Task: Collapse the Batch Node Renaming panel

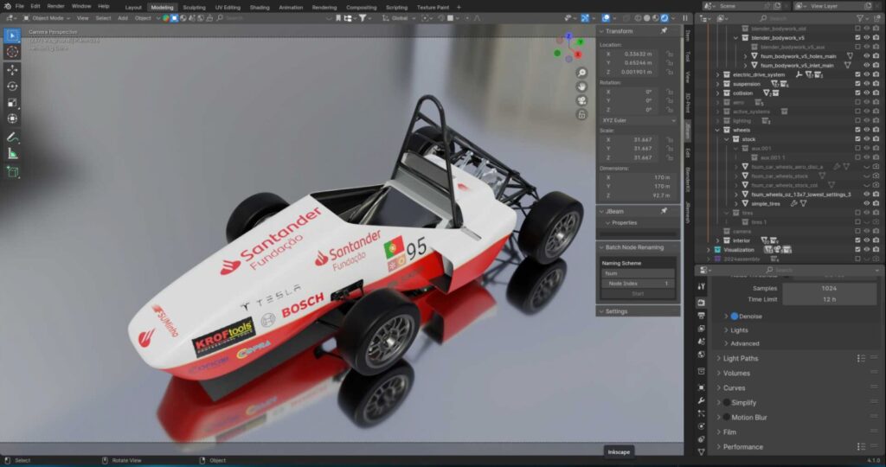Action: (x=602, y=247)
